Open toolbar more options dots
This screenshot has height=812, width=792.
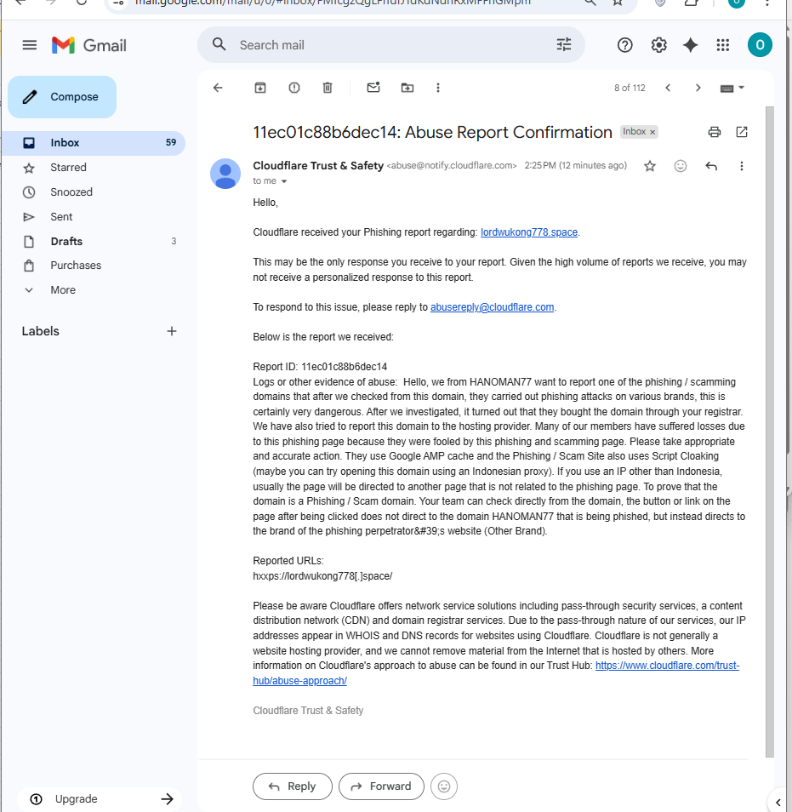click(x=438, y=88)
